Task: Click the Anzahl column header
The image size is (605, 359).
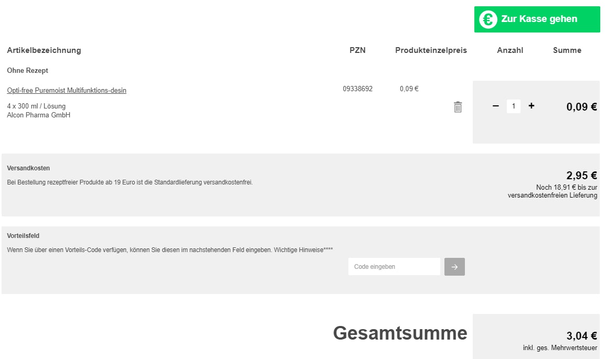Action: point(510,50)
